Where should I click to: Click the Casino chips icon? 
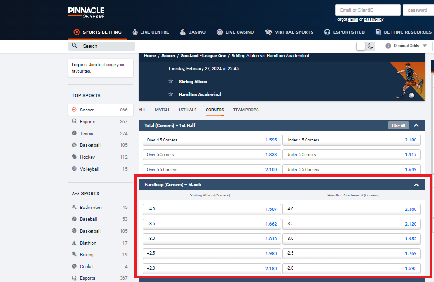183,32
